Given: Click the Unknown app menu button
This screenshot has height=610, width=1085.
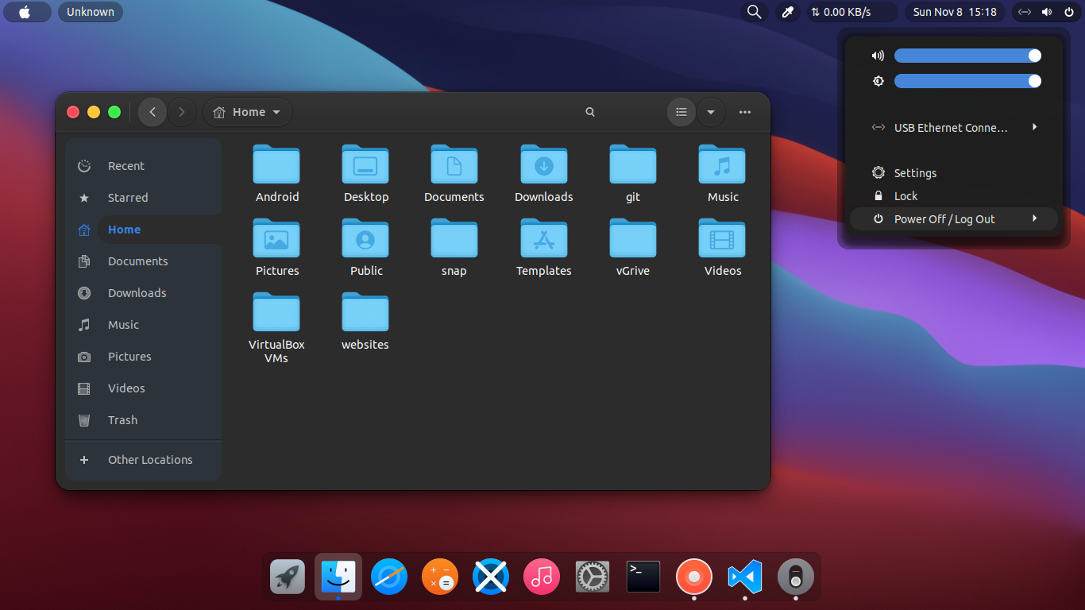Looking at the screenshot, I should point(91,12).
